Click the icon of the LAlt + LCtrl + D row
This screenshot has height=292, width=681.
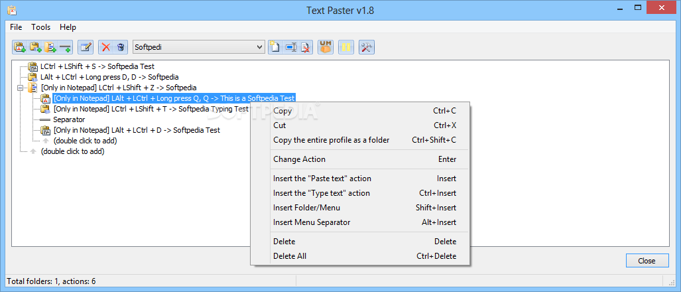[46, 130]
